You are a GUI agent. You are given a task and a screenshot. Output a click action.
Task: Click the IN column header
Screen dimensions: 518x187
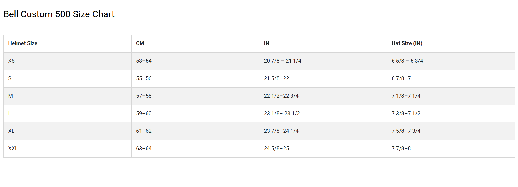point(267,43)
